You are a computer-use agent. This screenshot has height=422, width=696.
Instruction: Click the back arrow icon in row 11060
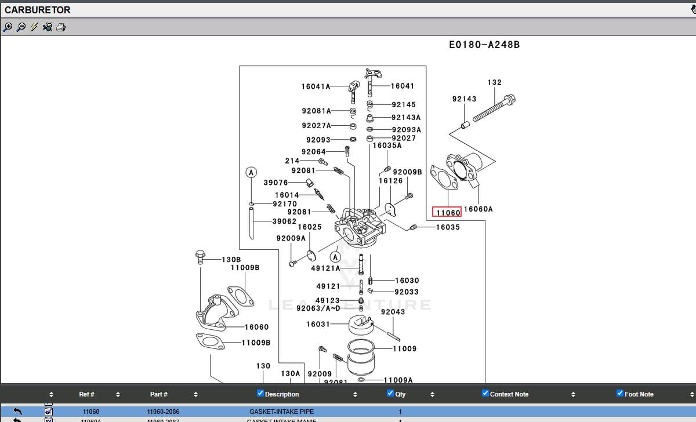[17, 412]
